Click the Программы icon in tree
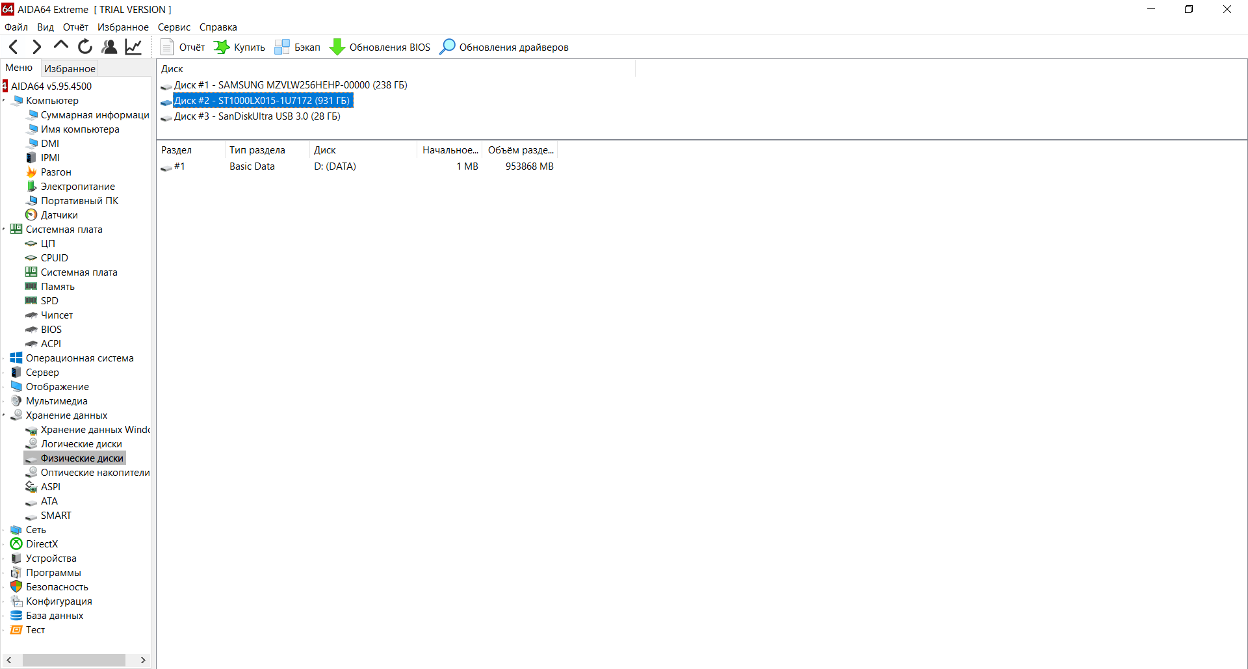Viewport: 1248px width, 669px height. (x=16, y=573)
